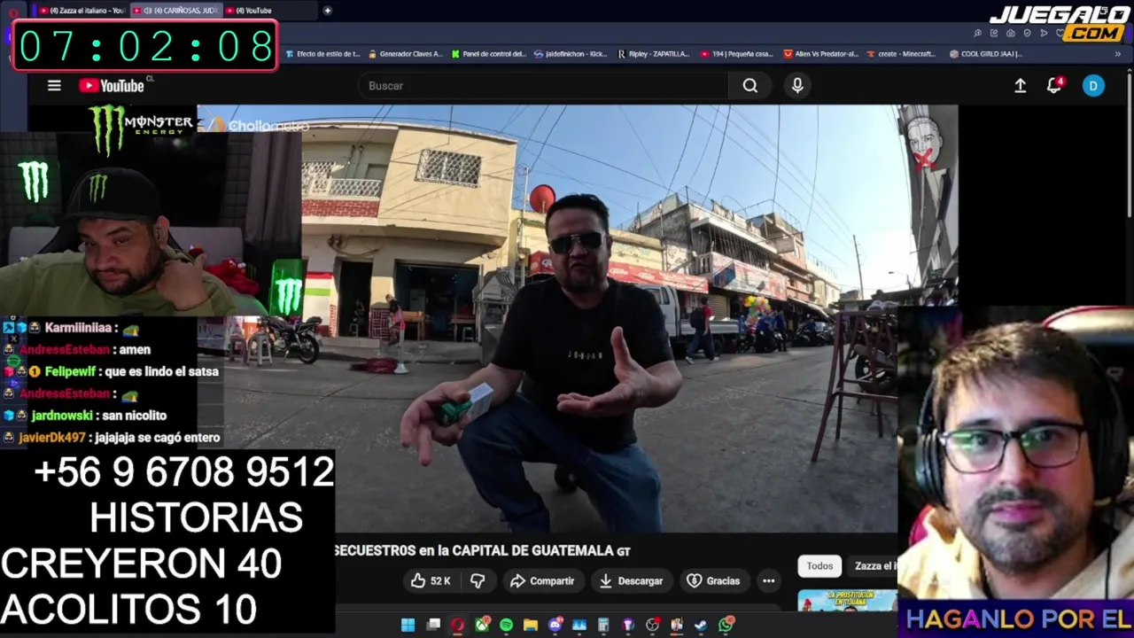Screen dimensions: 1134x638
Task: Click video title SECUESTROS en la CAPITAL
Action: tap(482, 551)
